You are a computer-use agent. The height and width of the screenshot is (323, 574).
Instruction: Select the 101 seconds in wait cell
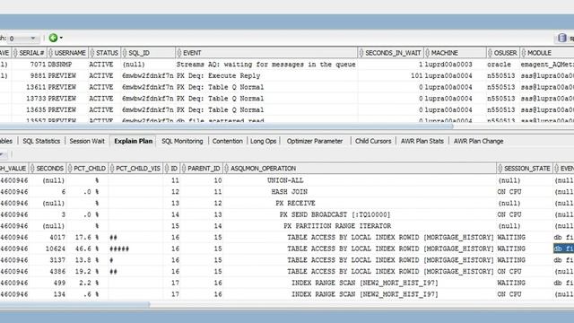pyautogui.click(x=390, y=75)
